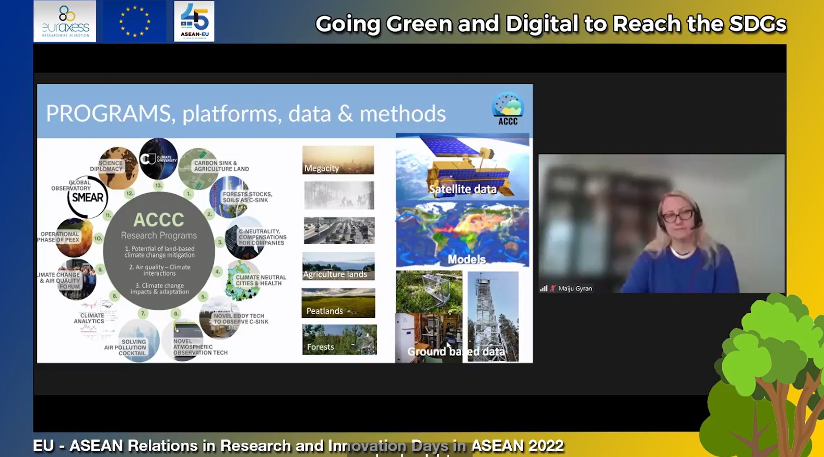
Task: Click the 'EU - ASEAN Relations in Research' banner text
Action: (x=298, y=446)
